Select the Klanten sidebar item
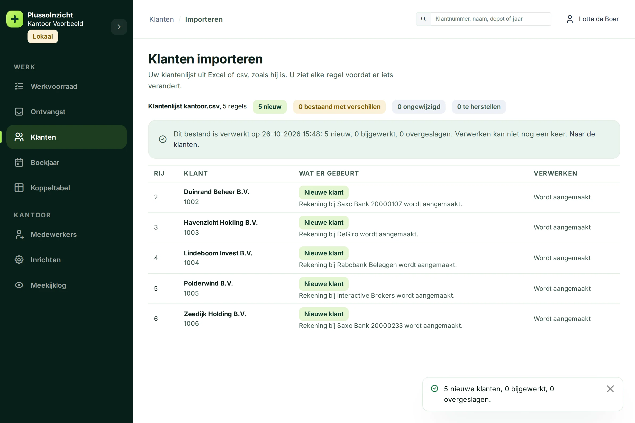 [67, 137]
